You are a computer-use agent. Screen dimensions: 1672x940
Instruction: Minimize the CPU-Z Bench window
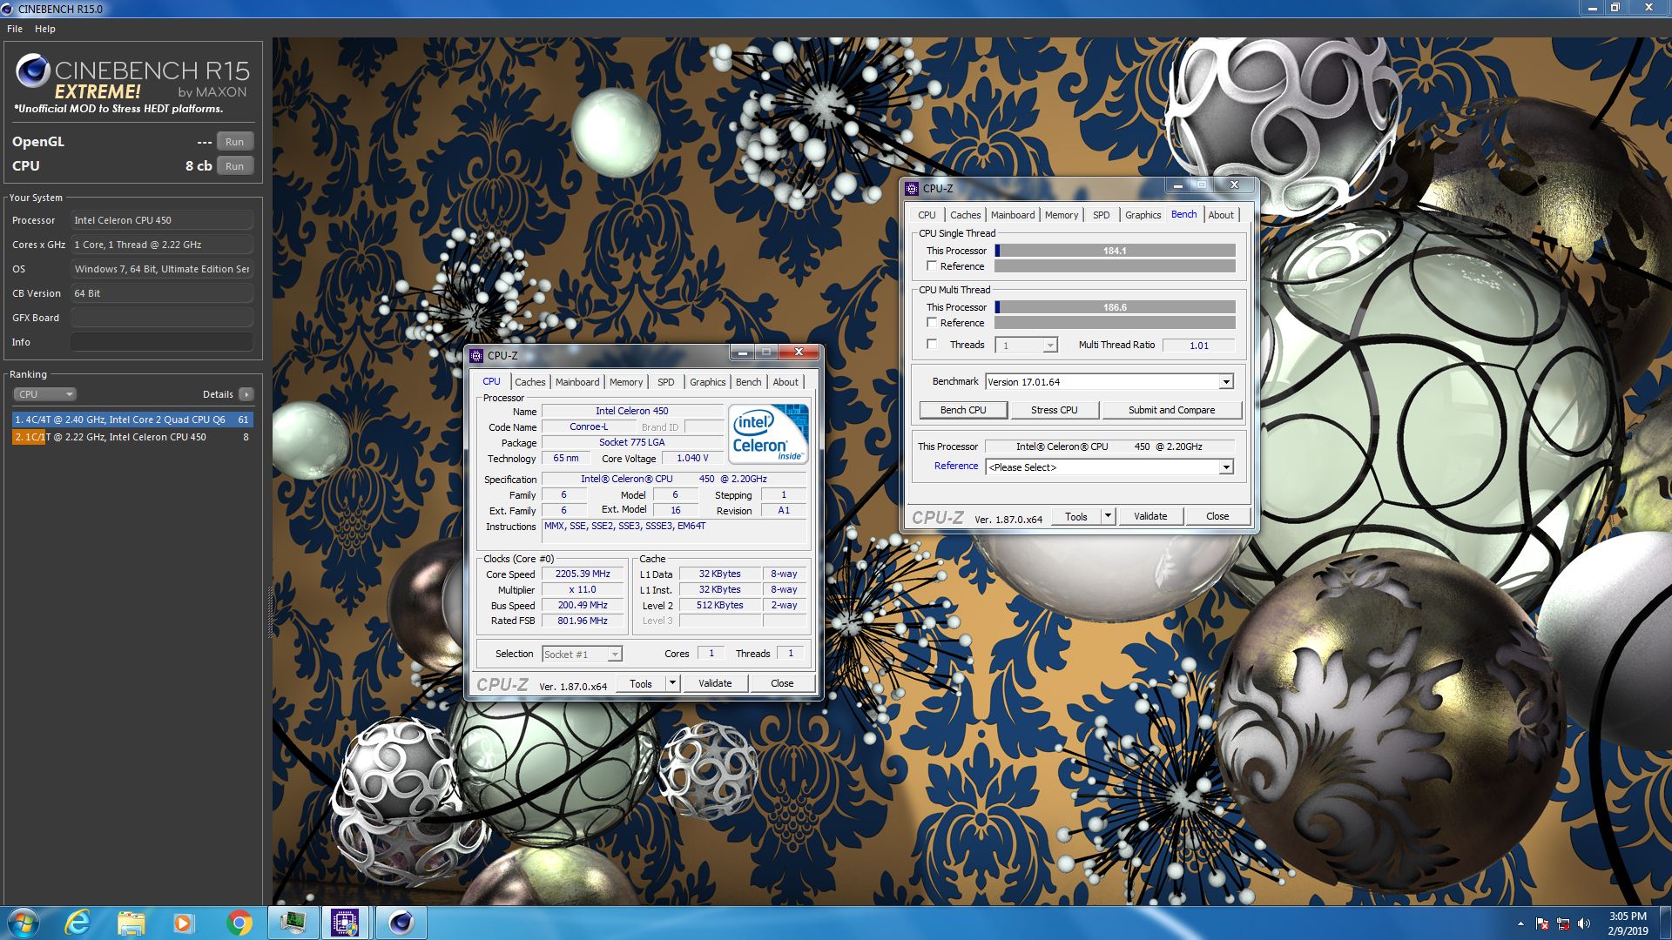pyautogui.click(x=1177, y=185)
